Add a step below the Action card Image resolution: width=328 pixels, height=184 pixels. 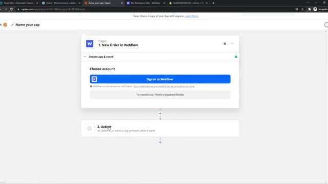click(160, 142)
